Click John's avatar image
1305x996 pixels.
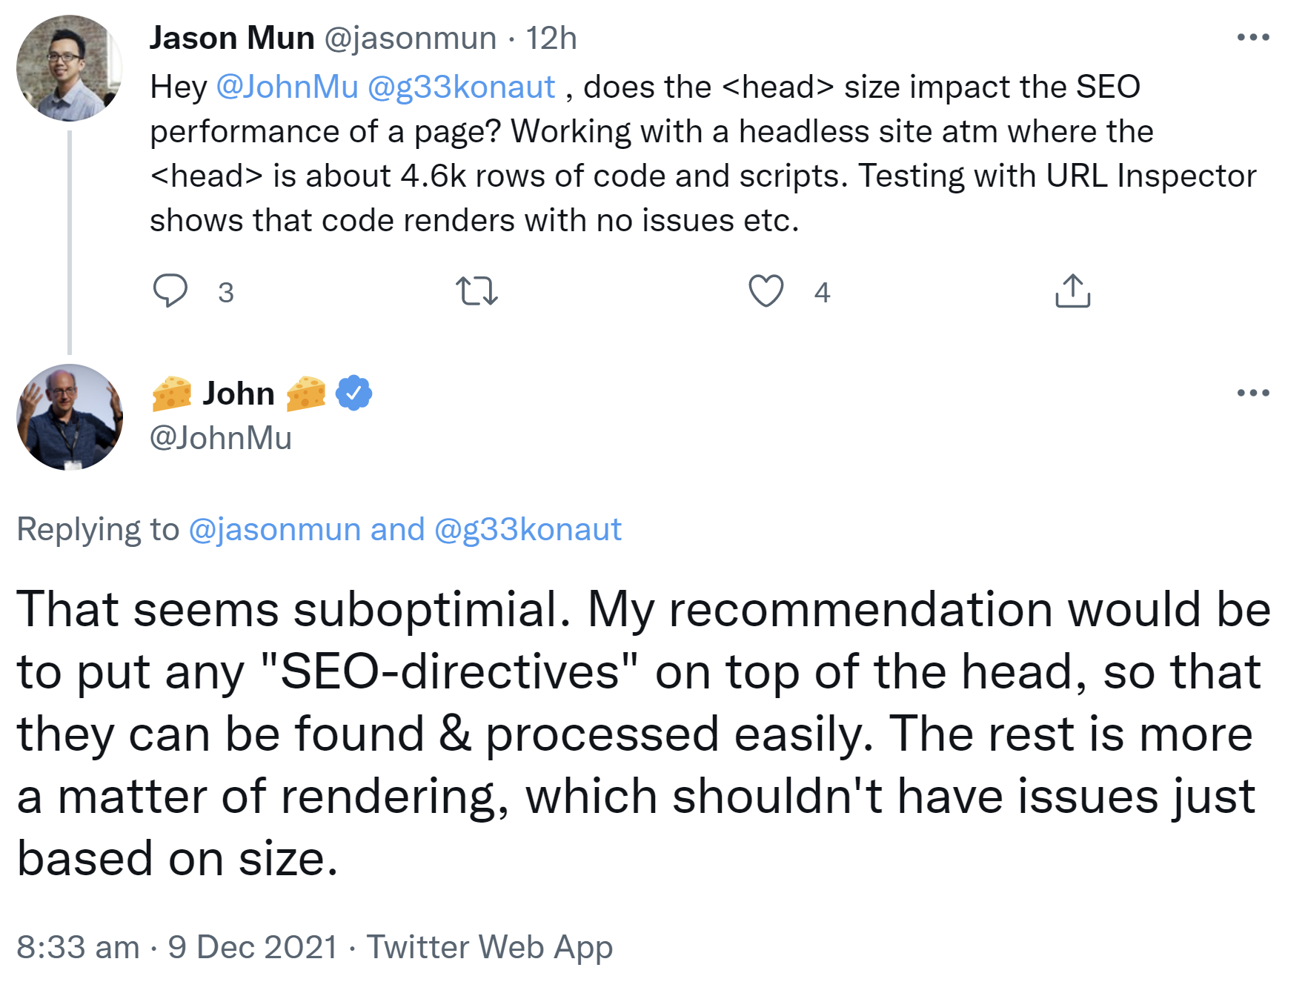(68, 417)
